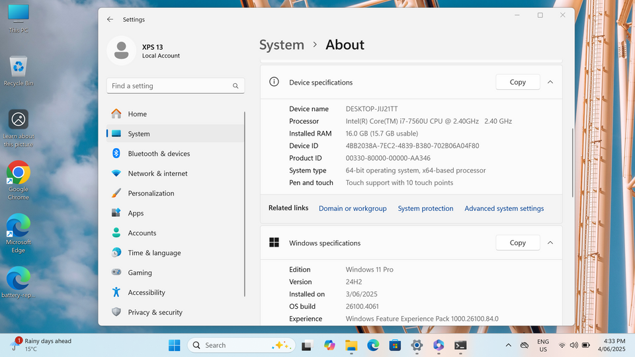Click the About page vertical scrollbar
Screen dimensions: 635x357
point(572,163)
